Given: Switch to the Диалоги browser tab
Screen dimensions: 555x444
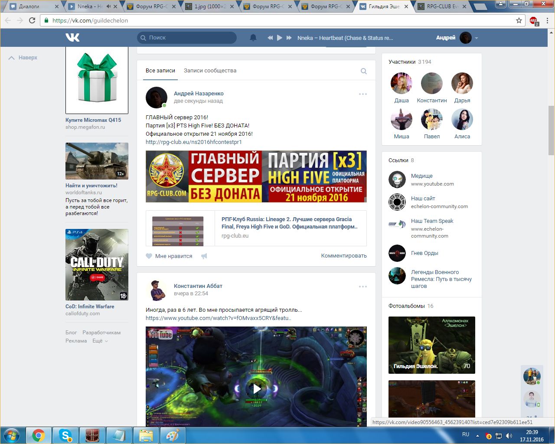Looking at the screenshot, I should pyautogui.click(x=34, y=7).
